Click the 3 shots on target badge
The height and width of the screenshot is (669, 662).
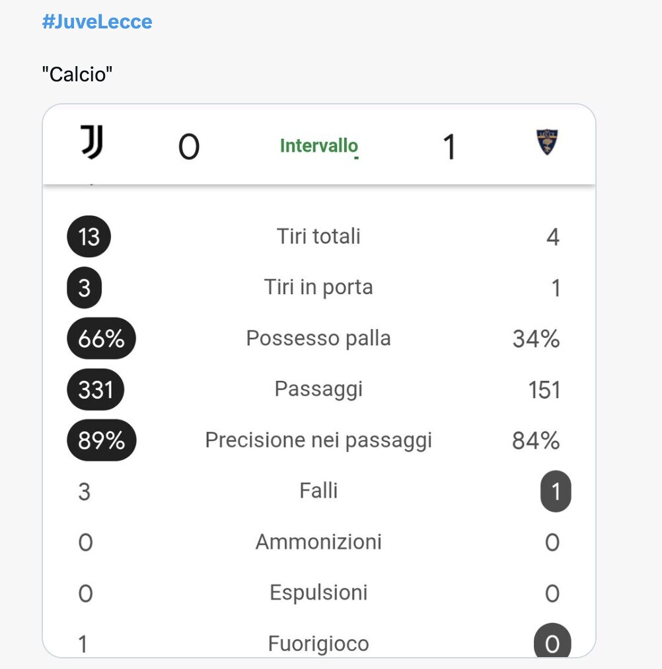pyautogui.click(x=85, y=288)
